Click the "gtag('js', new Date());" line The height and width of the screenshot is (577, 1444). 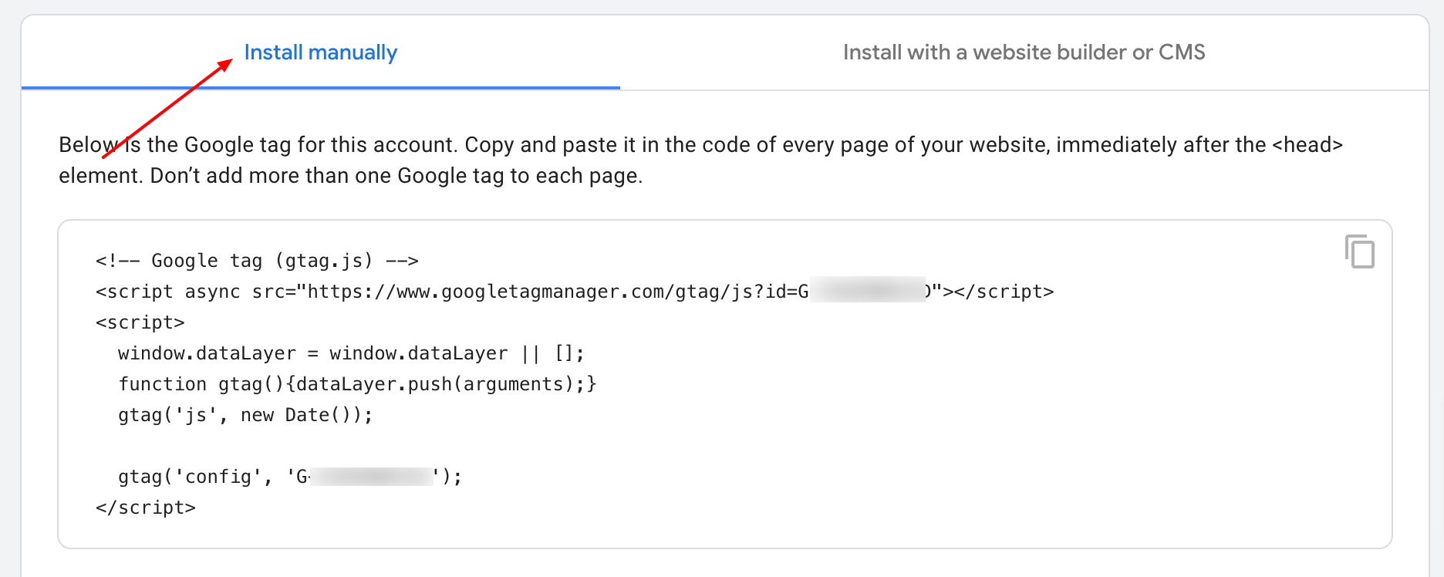pyautogui.click(x=245, y=415)
